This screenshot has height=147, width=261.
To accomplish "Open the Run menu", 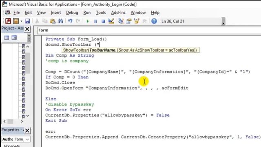I will click(87, 13).
